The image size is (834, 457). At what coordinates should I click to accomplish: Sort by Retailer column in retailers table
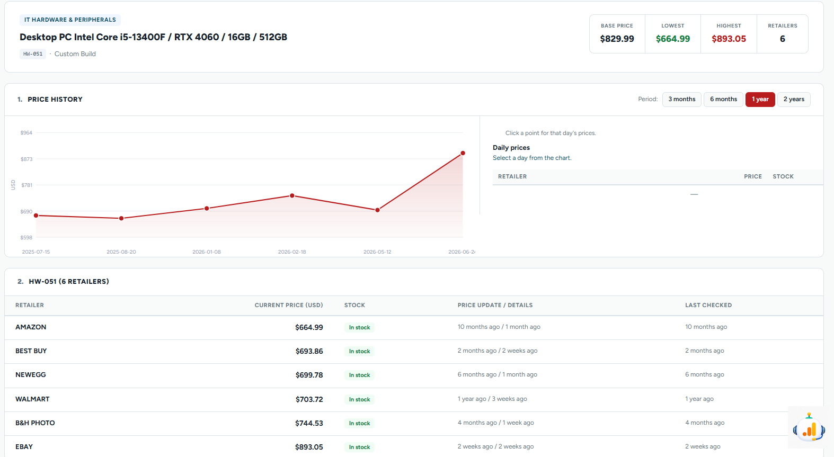pyautogui.click(x=30, y=306)
